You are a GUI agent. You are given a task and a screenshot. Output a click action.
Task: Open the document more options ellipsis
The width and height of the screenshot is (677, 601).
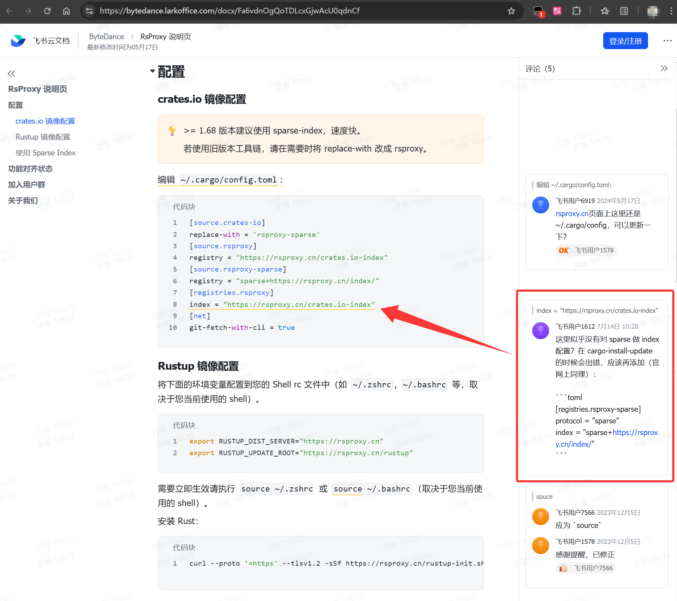coord(667,41)
